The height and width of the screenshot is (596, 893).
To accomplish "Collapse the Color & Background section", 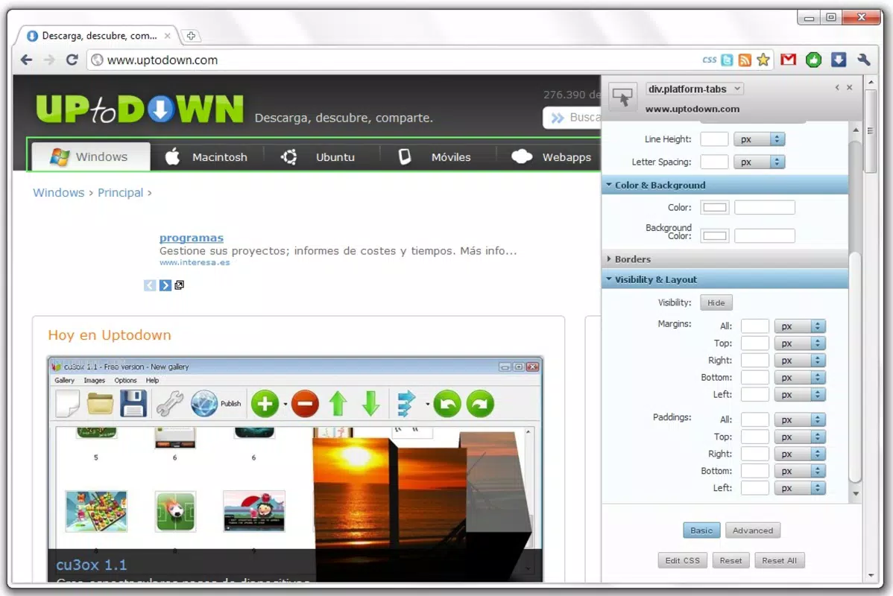I will coord(725,185).
